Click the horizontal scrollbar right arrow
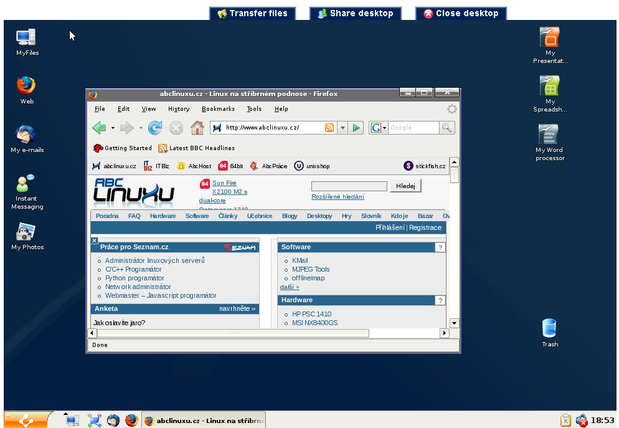The height and width of the screenshot is (428, 619). [445, 333]
